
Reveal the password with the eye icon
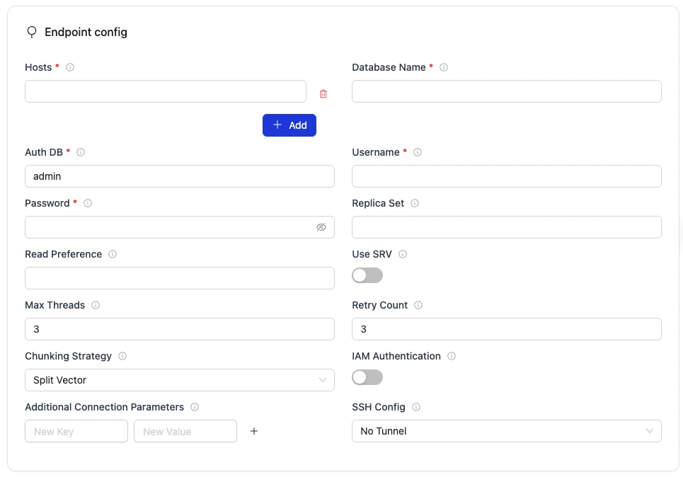pos(321,227)
